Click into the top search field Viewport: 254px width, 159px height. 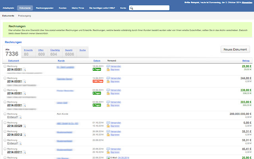149,8
